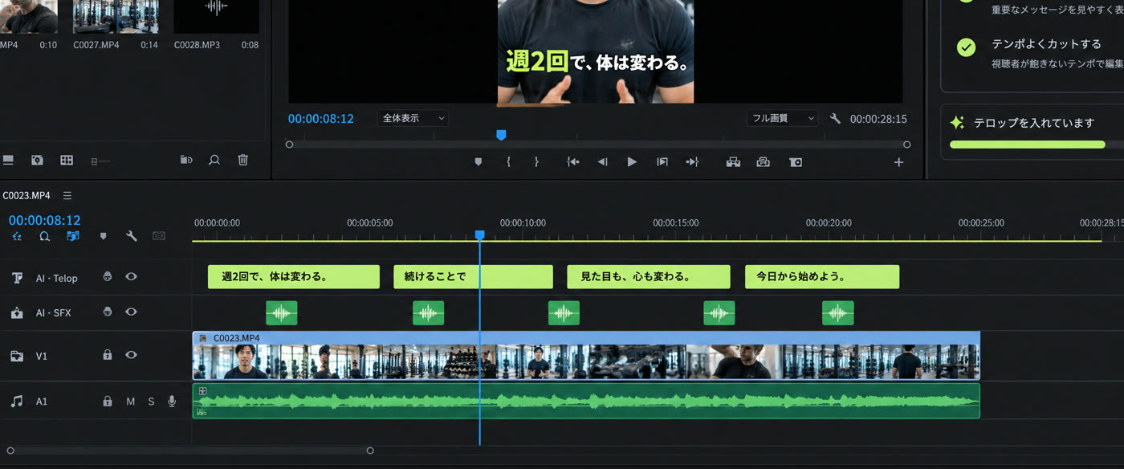The image size is (1124, 469).
Task: Export frame with camera icon
Action: [x=796, y=162]
